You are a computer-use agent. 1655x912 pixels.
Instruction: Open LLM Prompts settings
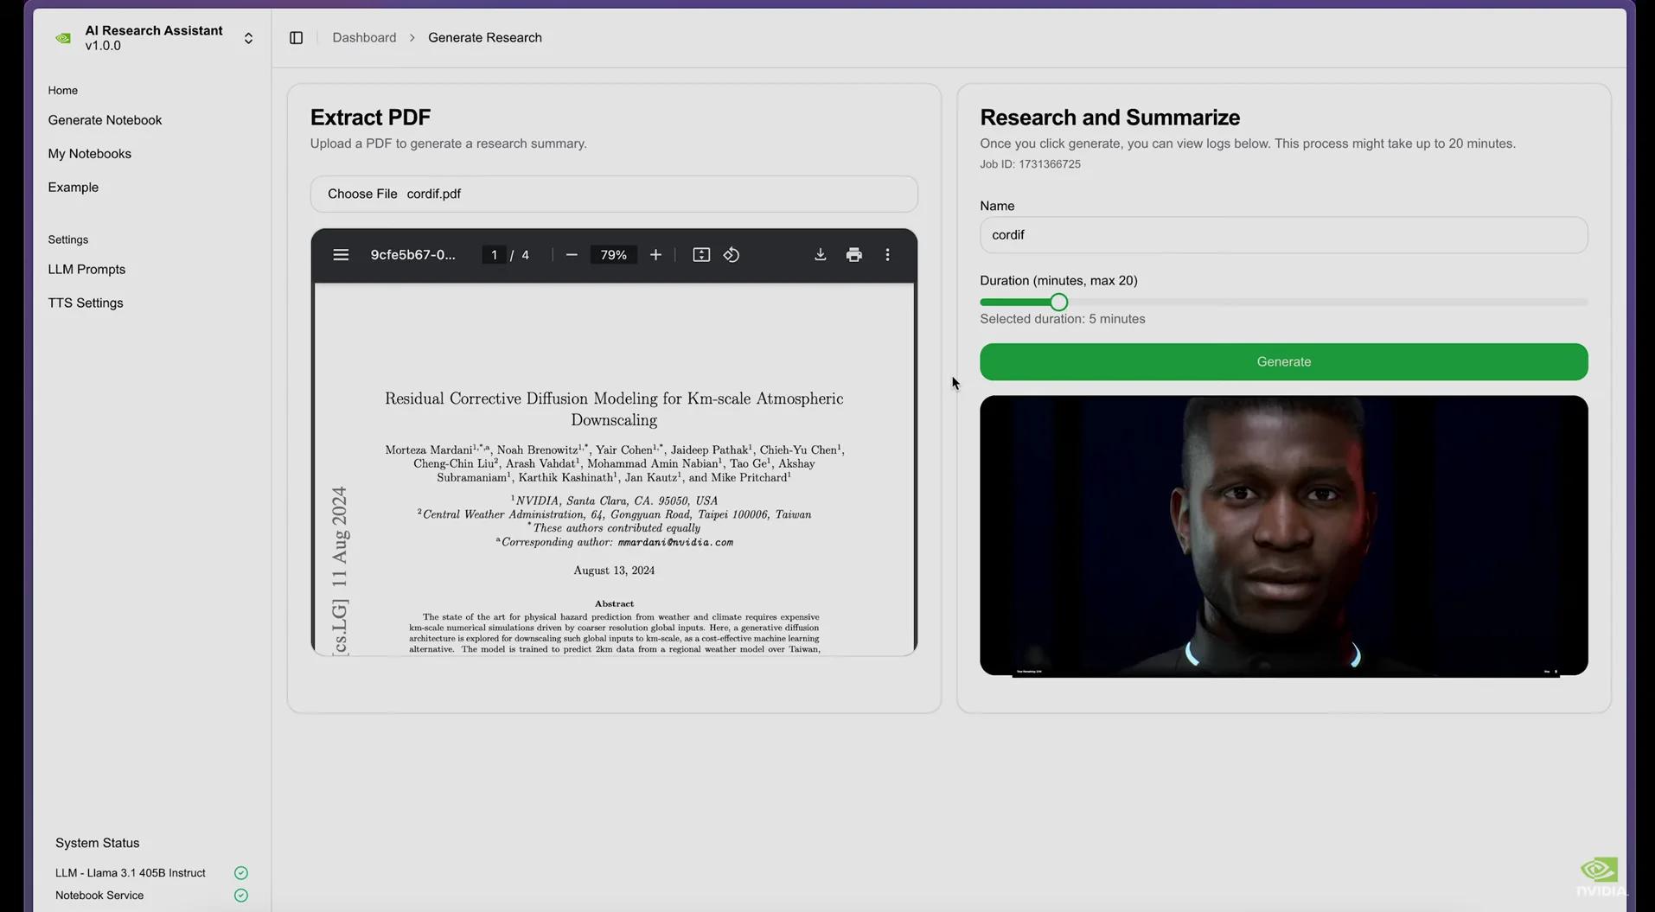(x=86, y=270)
